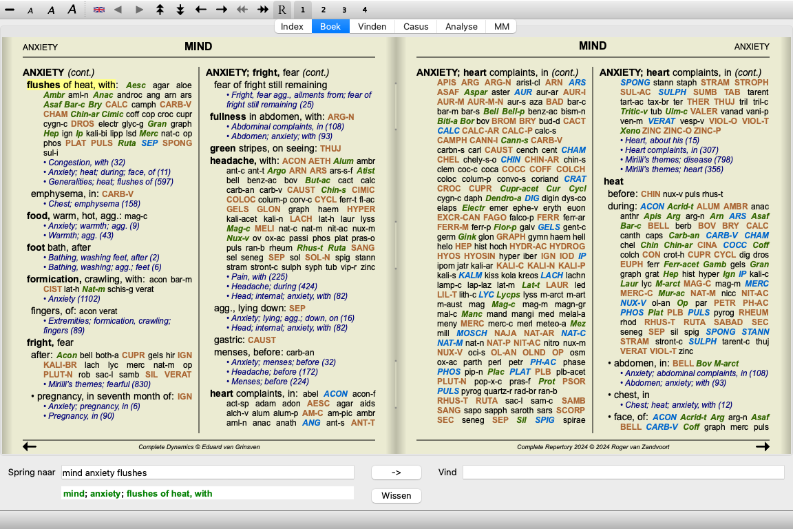Viewport: 793px width, 529px height.
Task: Click the Spring naar input field
Action: coord(207,473)
